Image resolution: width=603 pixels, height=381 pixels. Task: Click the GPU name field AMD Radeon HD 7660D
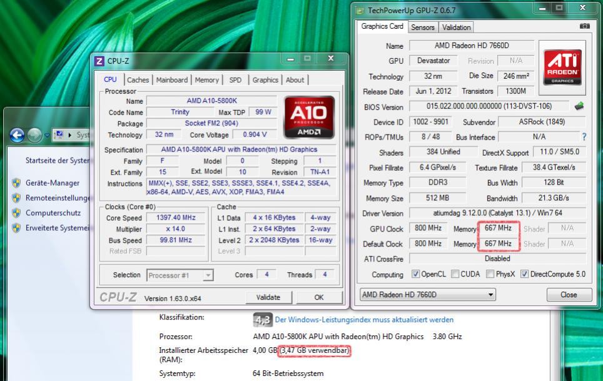click(x=472, y=46)
